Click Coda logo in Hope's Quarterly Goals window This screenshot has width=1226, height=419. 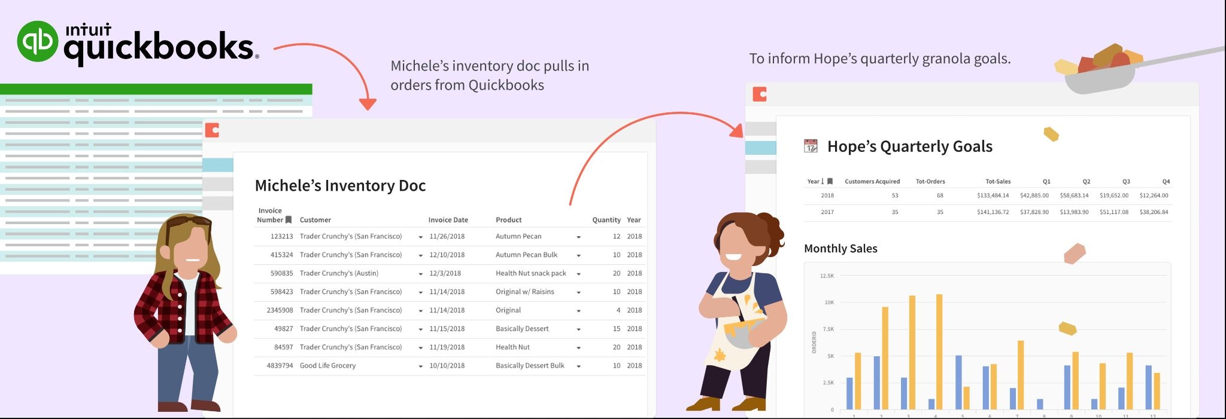(x=760, y=94)
